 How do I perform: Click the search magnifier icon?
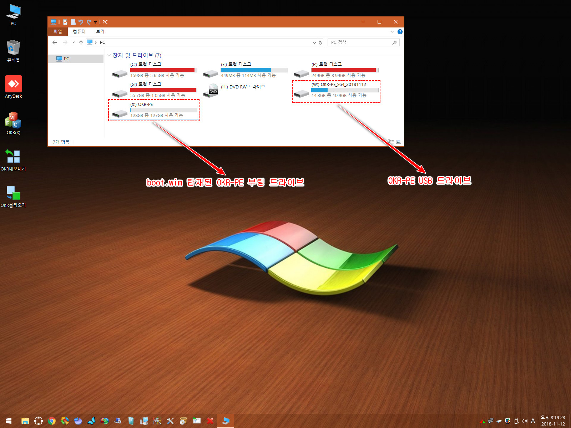394,42
